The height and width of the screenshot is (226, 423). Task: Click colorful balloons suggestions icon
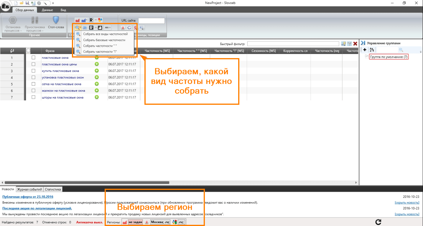point(100,20)
